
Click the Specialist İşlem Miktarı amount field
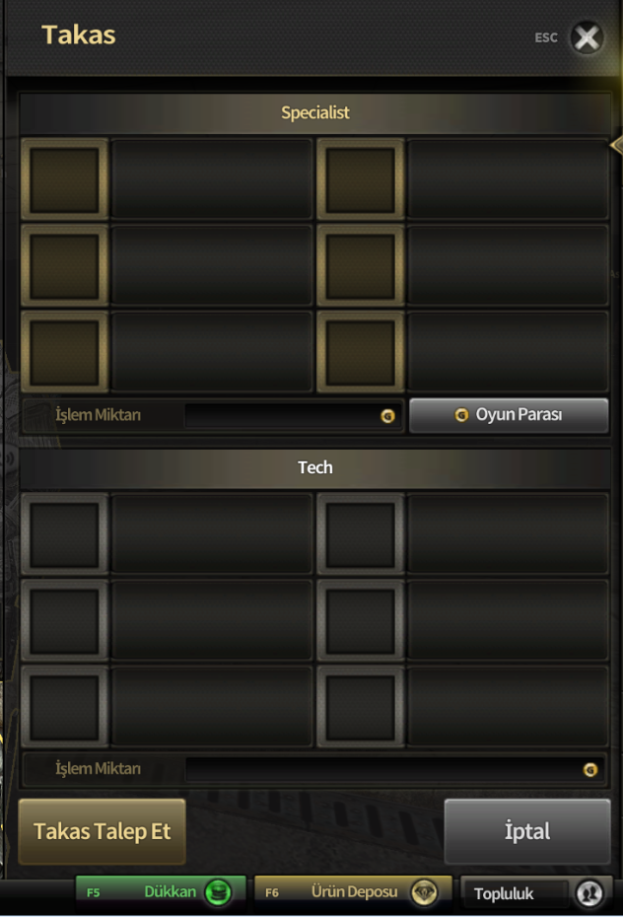pos(294,416)
